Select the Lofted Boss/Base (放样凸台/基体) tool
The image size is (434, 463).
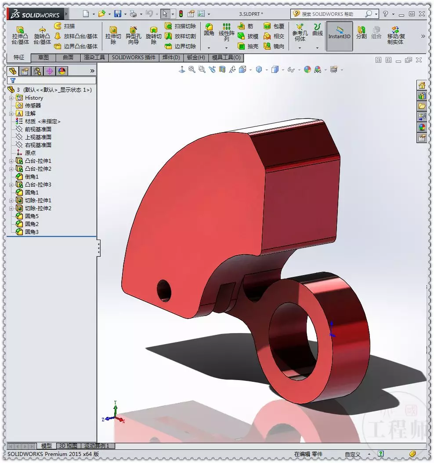point(76,36)
